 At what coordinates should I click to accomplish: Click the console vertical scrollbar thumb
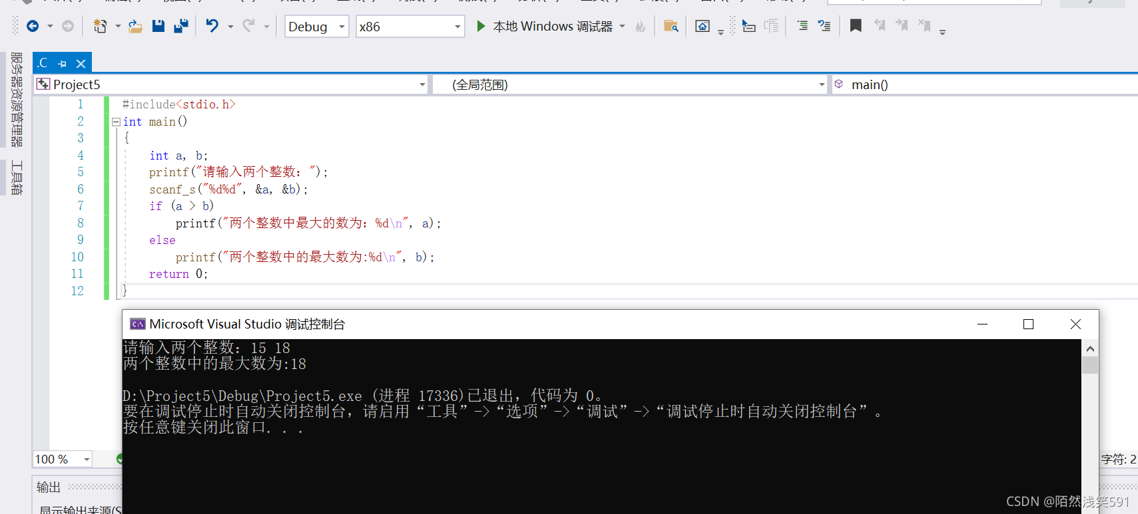[1090, 365]
